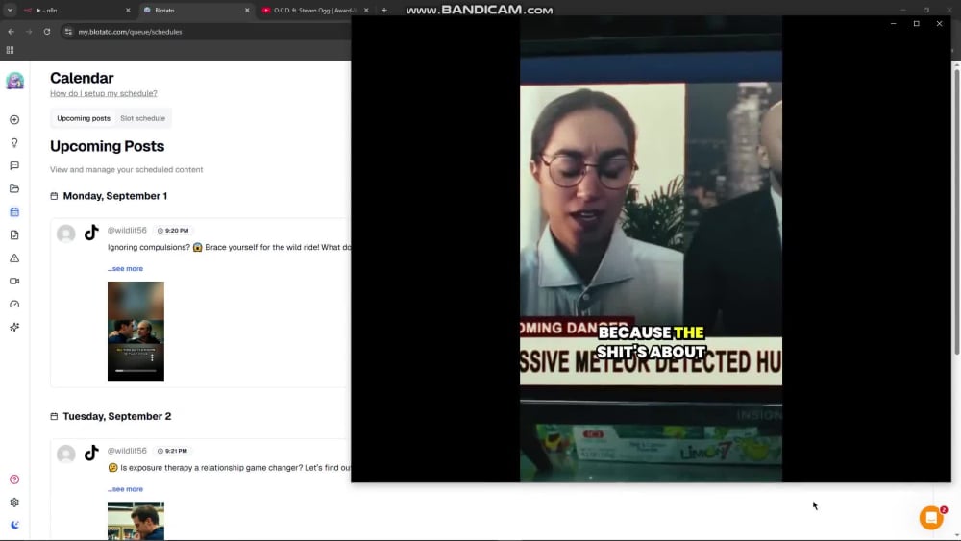Open the browser apps grid icon

tap(10, 50)
